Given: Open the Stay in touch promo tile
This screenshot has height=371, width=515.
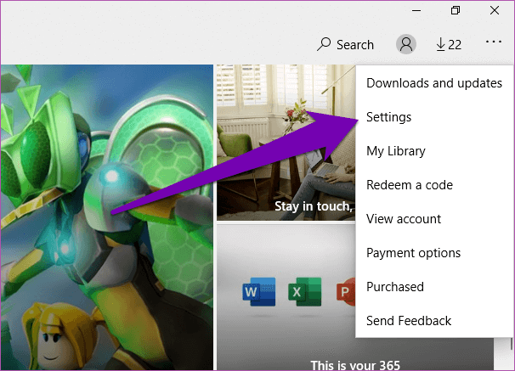Looking at the screenshot, I should [x=286, y=143].
